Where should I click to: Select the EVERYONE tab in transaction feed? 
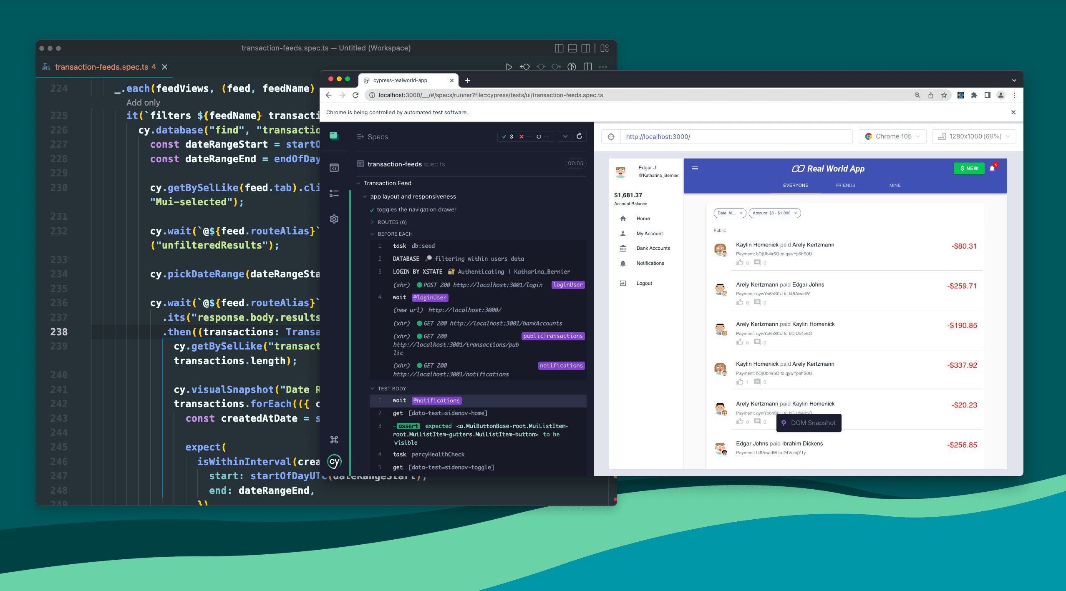(794, 185)
